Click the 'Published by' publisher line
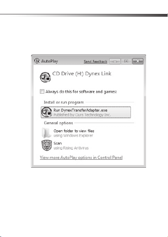Screen dimensions: 168x237 (x=82, y=115)
